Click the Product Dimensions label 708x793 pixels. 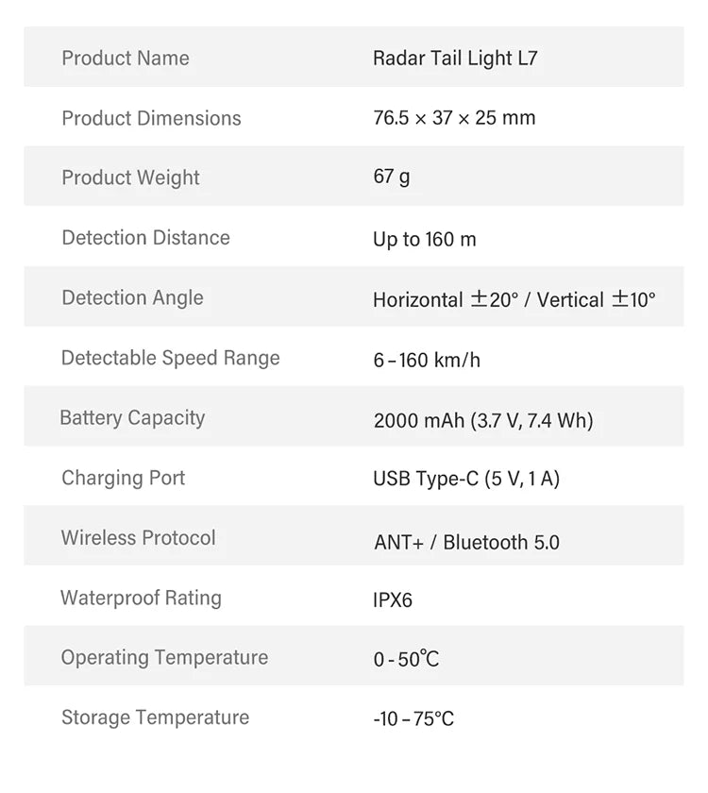pyautogui.click(x=151, y=118)
